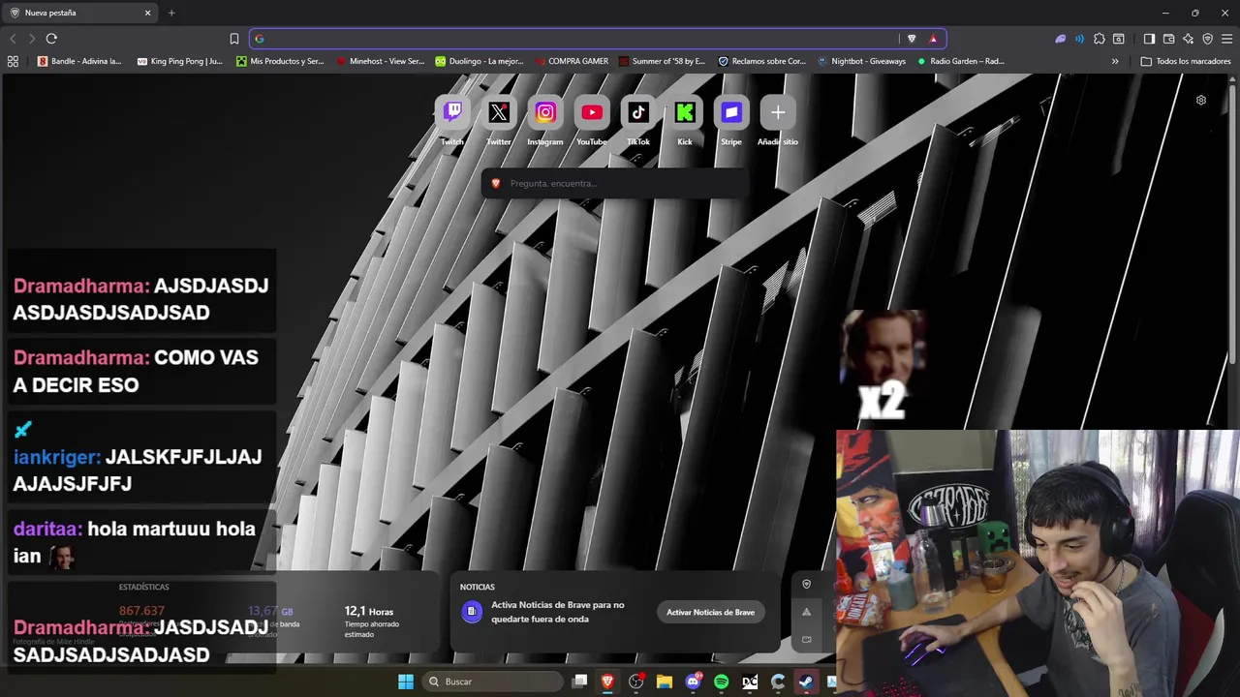The image size is (1240, 697).
Task: Open a new tab with plus button
Action: [x=171, y=13]
